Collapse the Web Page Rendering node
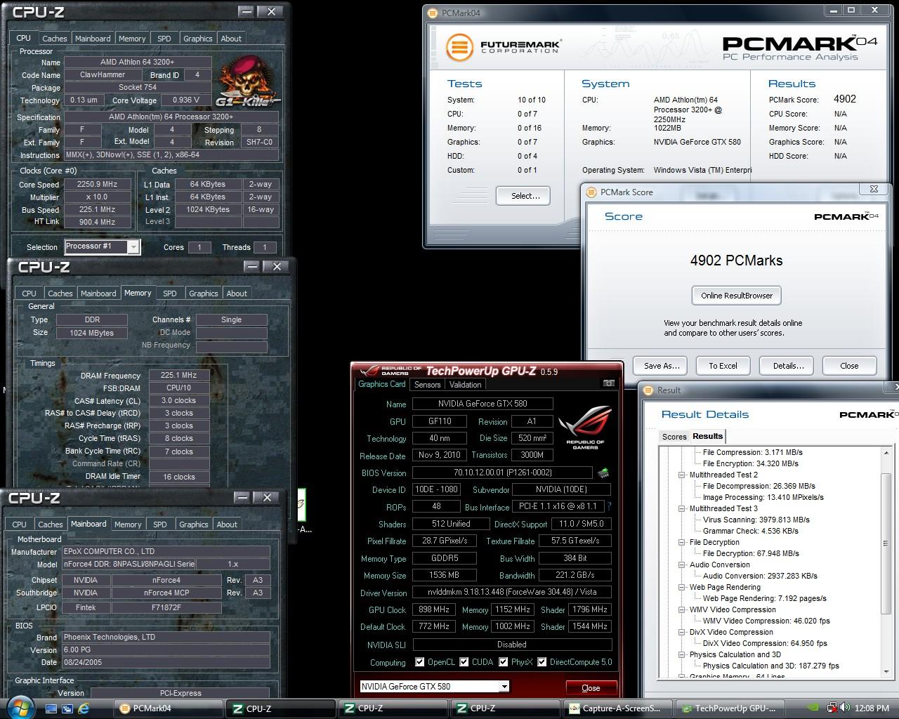Image resolution: width=899 pixels, height=719 pixels. click(681, 587)
